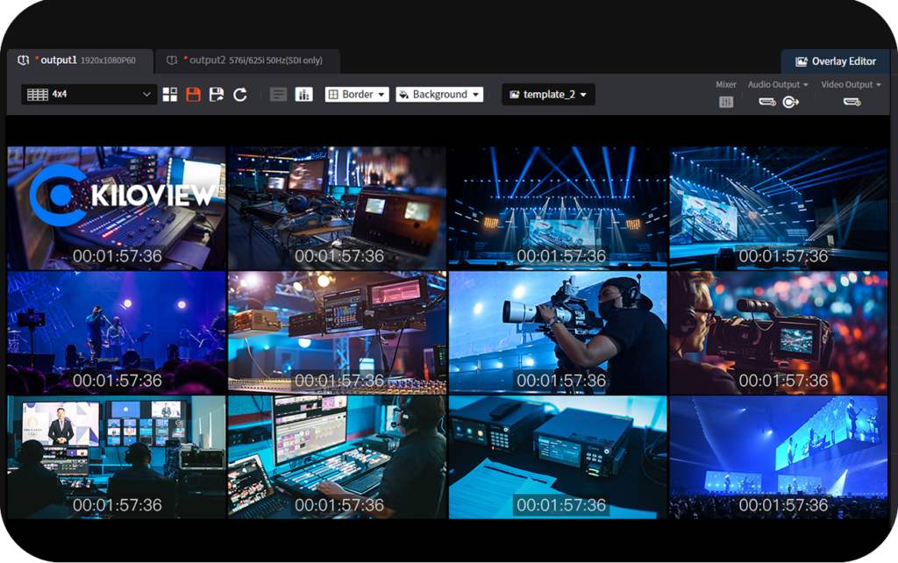
Task: Toggle the audio level meter icon
Action: [304, 95]
